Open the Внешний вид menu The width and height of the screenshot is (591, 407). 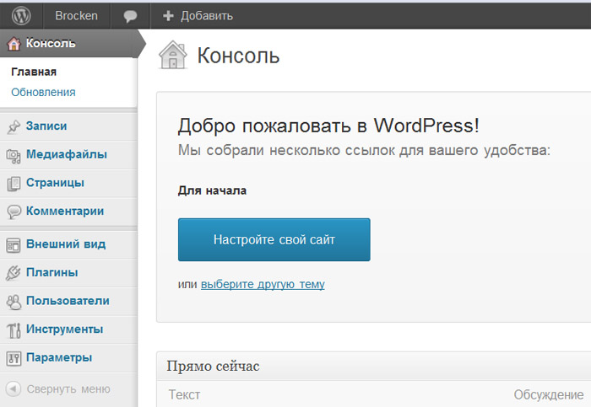click(x=68, y=244)
